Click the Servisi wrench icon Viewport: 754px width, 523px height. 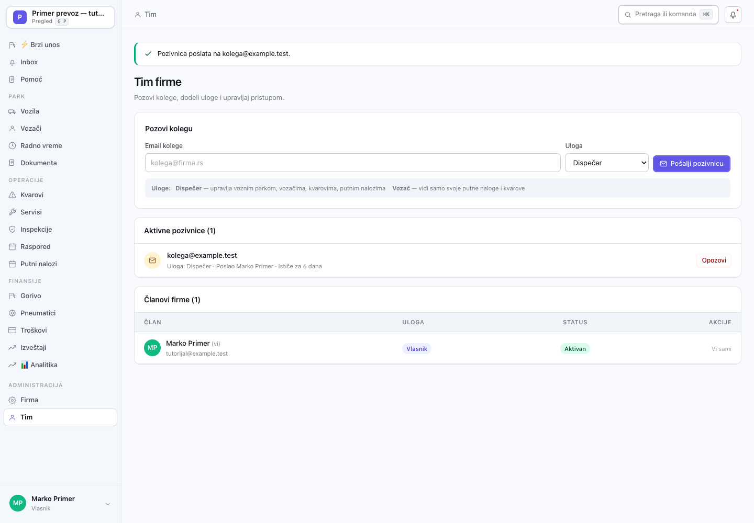(x=12, y=212)
